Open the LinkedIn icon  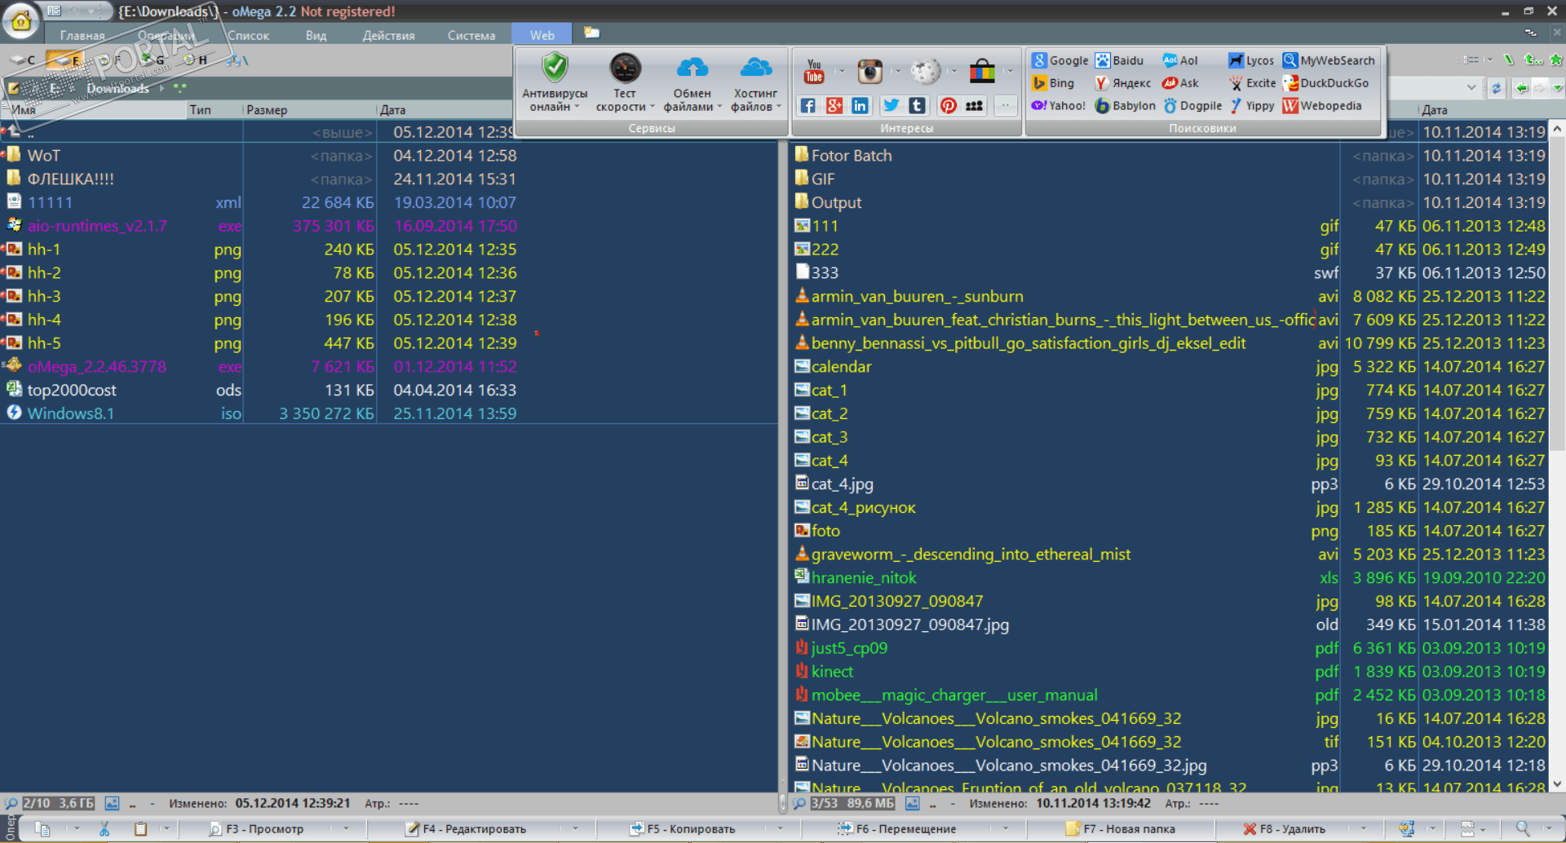click(860, 106)
